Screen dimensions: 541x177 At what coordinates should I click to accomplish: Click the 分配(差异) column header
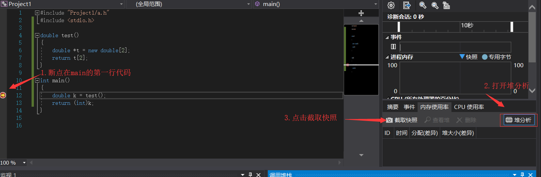(x=424, y=133)
